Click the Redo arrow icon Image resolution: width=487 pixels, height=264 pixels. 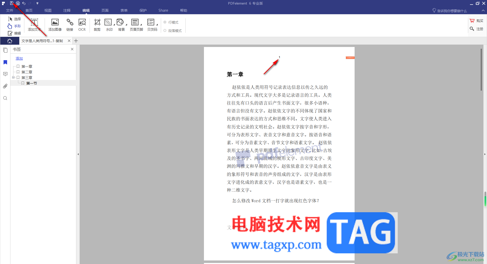pyautogui.click(x=30, y=3)
